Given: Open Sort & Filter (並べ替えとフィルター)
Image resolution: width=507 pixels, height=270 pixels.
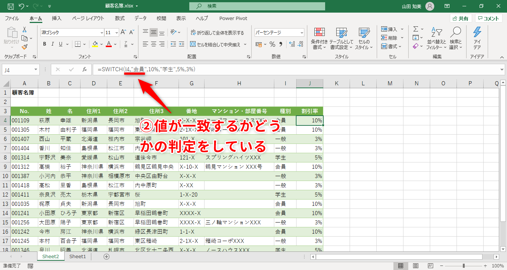Looking at the screenshot, I should click(x=436, y=39).
